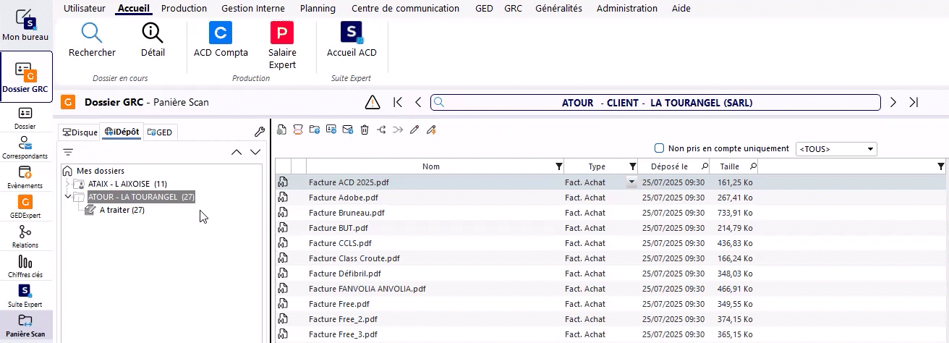949x343 pixels.
Task: Open the Aide menu
Action: 681,9
